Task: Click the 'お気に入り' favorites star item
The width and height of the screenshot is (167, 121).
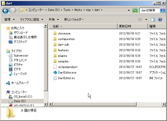Action: tap(15, 28)
